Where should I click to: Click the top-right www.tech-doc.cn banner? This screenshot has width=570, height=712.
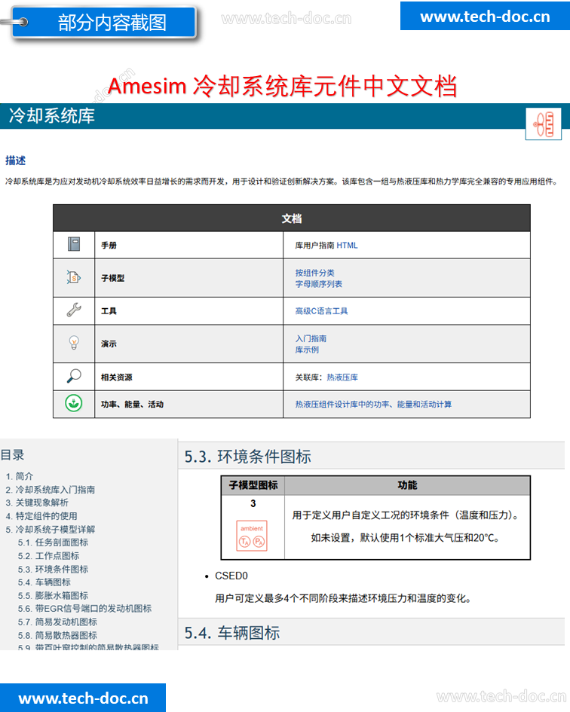(x=485, y=16)
